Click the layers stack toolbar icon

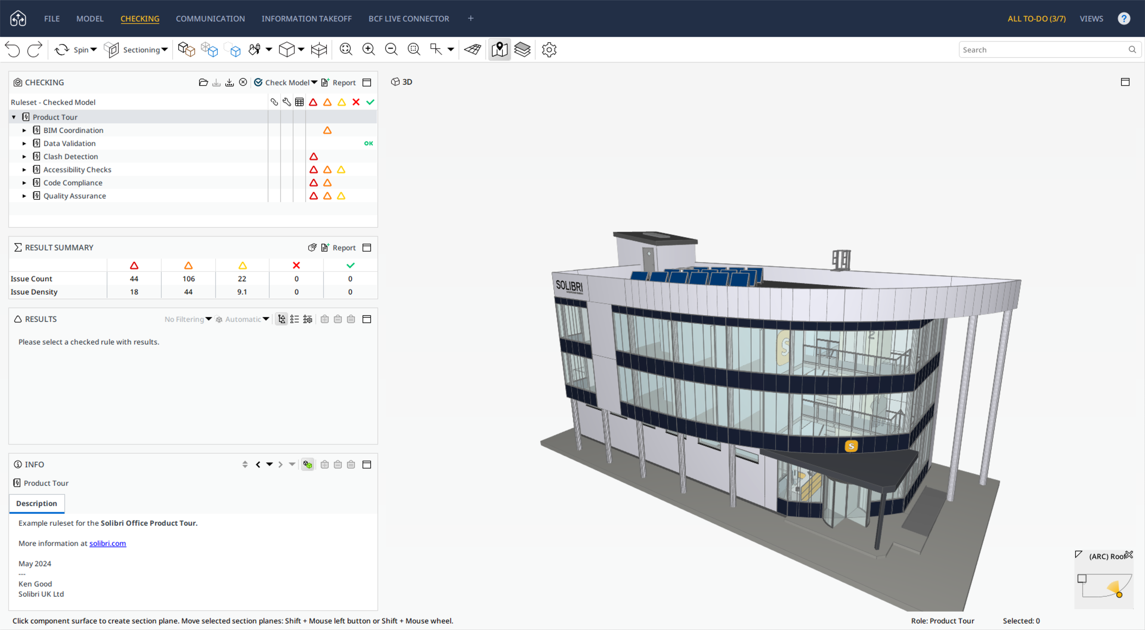[x=522, y=49]
